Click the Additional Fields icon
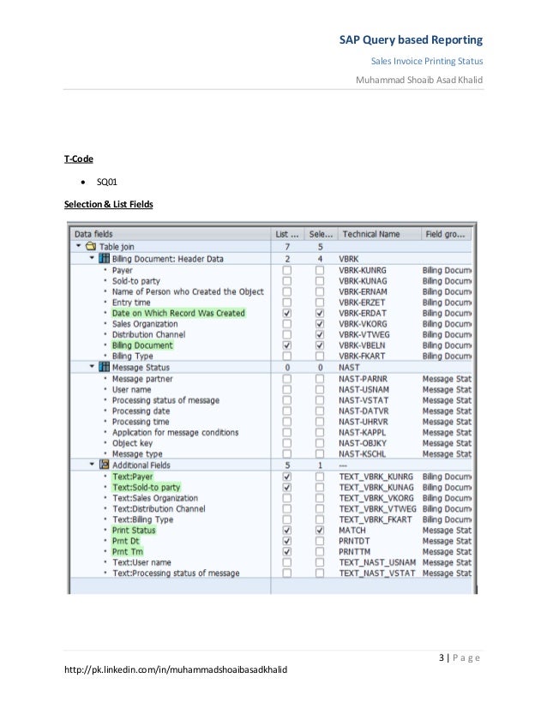 (104, 465)
